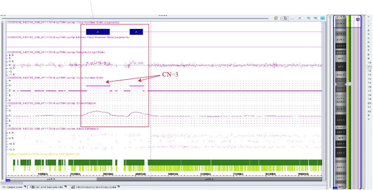The image size is (373, 190).
Task: Expand the Chromosome Summary Data dropdown arrow
Action: coord(118,187)
